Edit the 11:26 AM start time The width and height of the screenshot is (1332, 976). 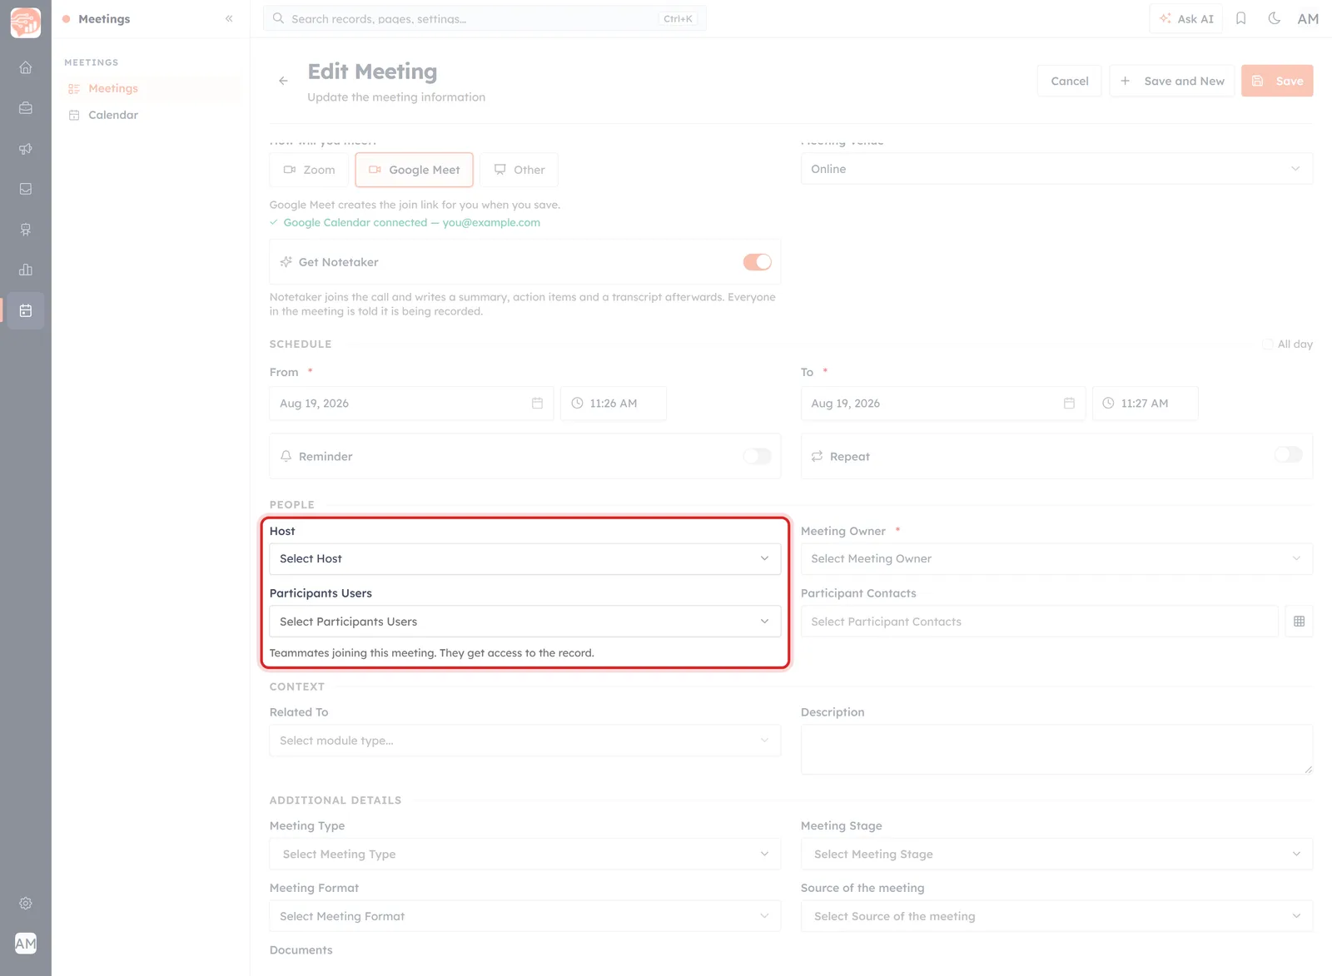(613, 403)
